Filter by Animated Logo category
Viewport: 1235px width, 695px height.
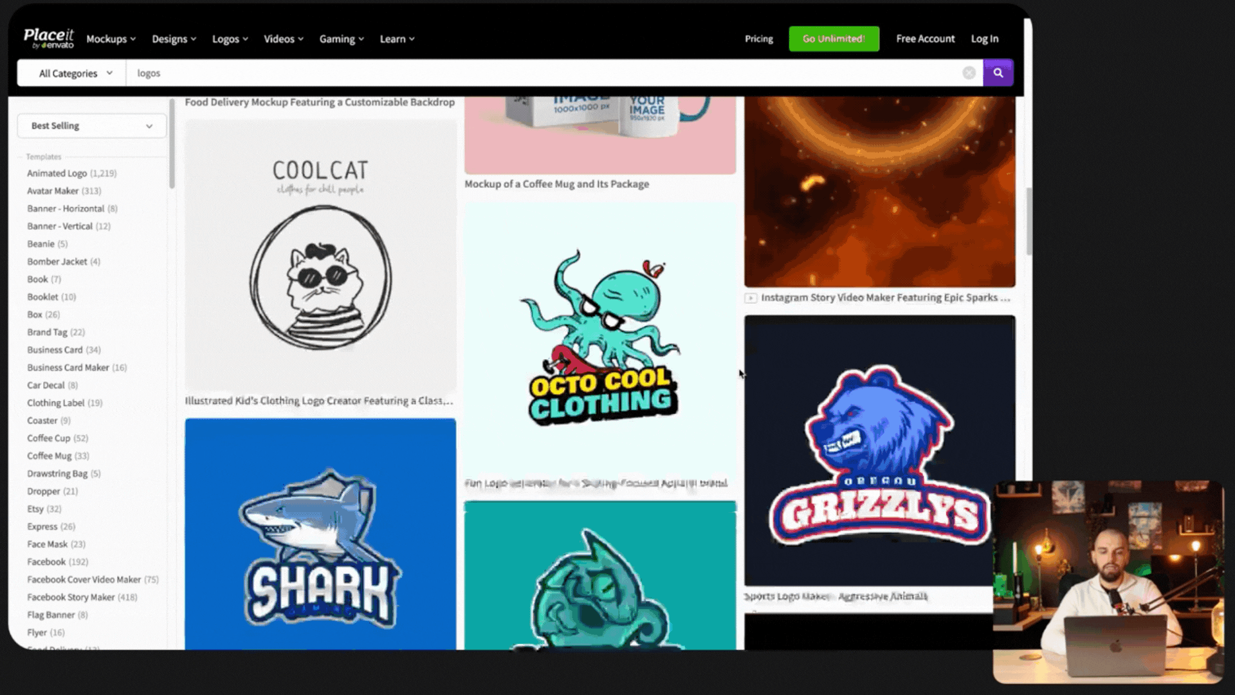(x=57, y=173)
